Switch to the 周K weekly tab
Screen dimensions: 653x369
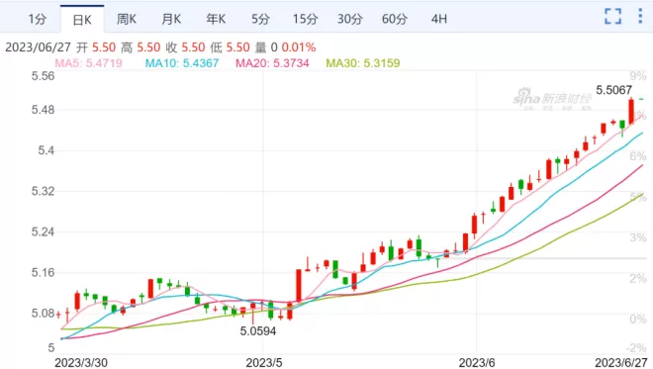click(x=127, y=19)
